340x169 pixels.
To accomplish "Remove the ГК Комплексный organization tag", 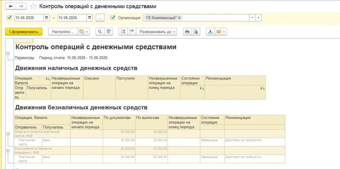I will pyautogui.click(x=179, y=18).
